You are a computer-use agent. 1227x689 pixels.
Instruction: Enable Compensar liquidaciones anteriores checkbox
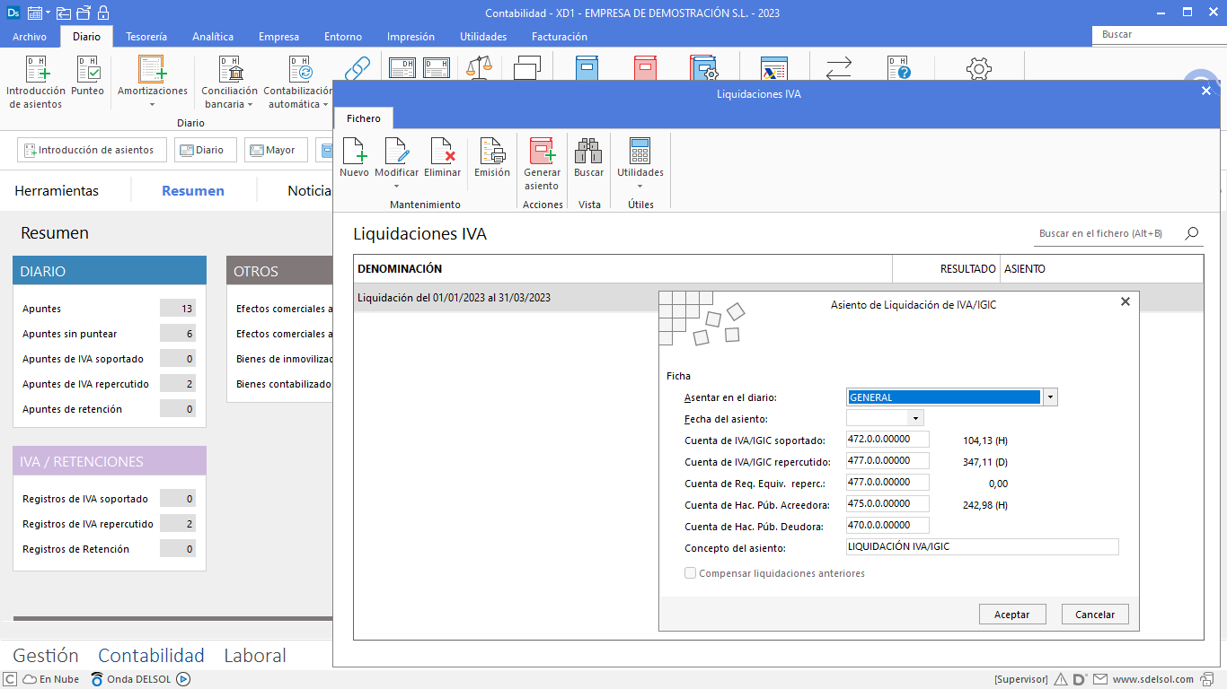coord(691,573)
